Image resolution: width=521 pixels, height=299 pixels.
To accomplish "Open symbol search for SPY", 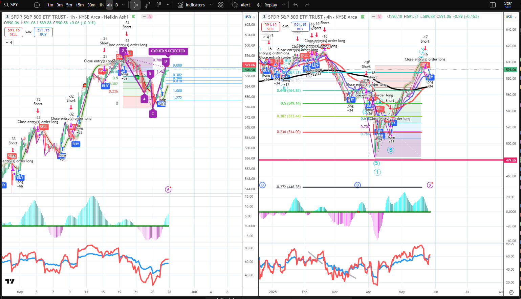I will pos(12,5).
